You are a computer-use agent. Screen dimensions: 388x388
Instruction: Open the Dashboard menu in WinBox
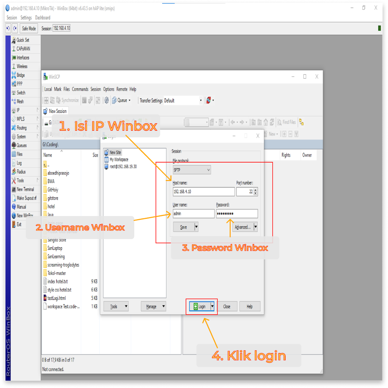(43, 17)
